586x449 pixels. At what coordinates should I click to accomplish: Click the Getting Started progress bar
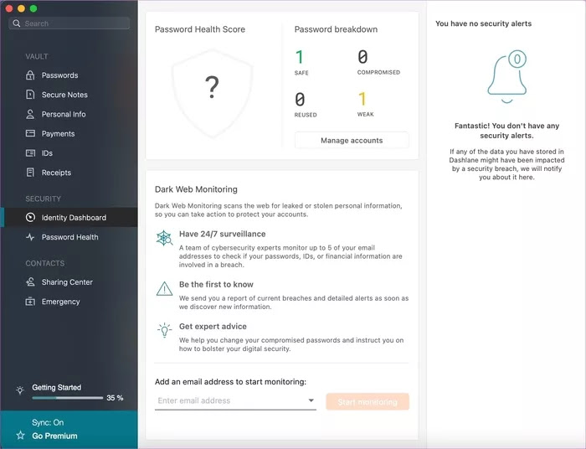coord(68,398)
